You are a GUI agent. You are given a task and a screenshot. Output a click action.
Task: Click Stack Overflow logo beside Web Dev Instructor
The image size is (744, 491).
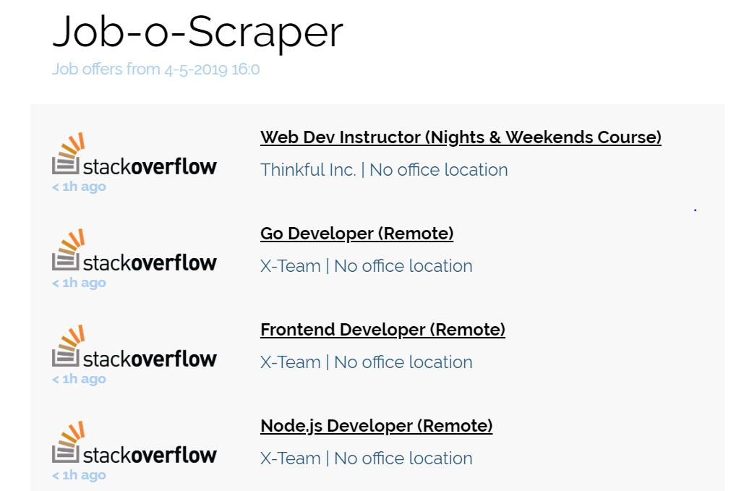tap(134, 154)
